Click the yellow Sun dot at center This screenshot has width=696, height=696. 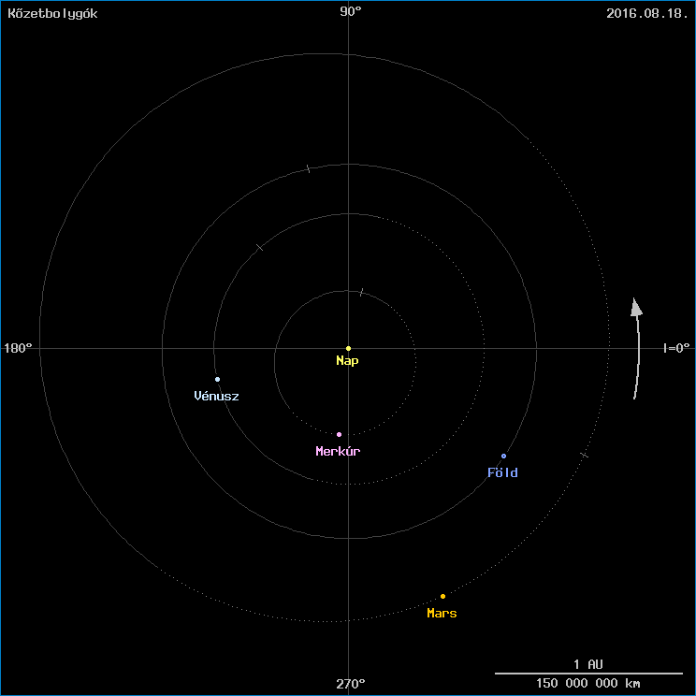[x=348, y=348]
